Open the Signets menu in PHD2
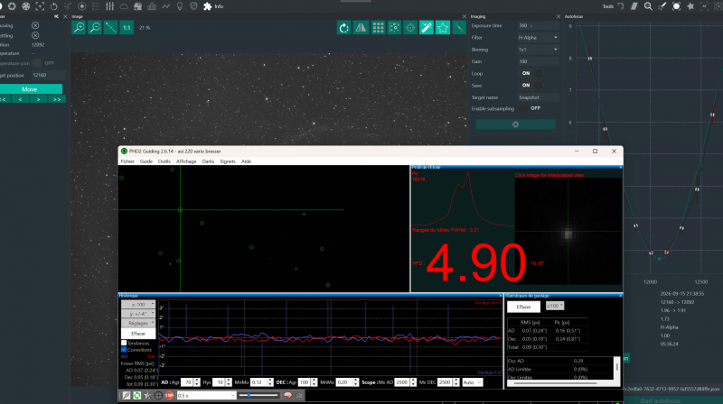The height and width of the screenshot is (404, 723). tap(228, 161)
